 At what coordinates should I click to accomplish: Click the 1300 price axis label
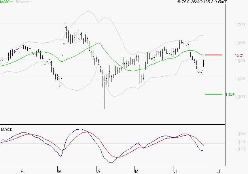pyautogui.click(x=240, y=96)
